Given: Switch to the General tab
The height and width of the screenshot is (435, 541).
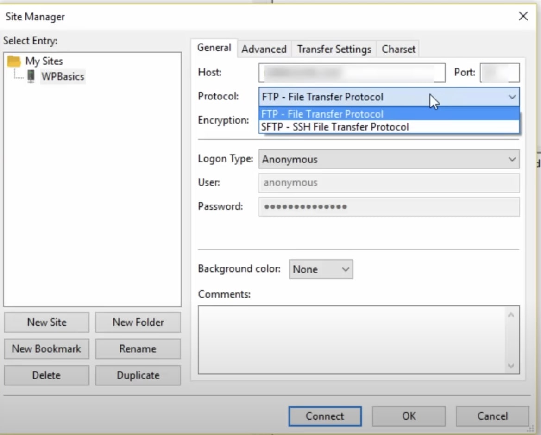Looking at the screenshot, I should tap(214, 48).
